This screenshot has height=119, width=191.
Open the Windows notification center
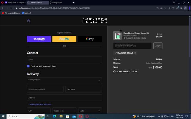[x=187, y=116]
